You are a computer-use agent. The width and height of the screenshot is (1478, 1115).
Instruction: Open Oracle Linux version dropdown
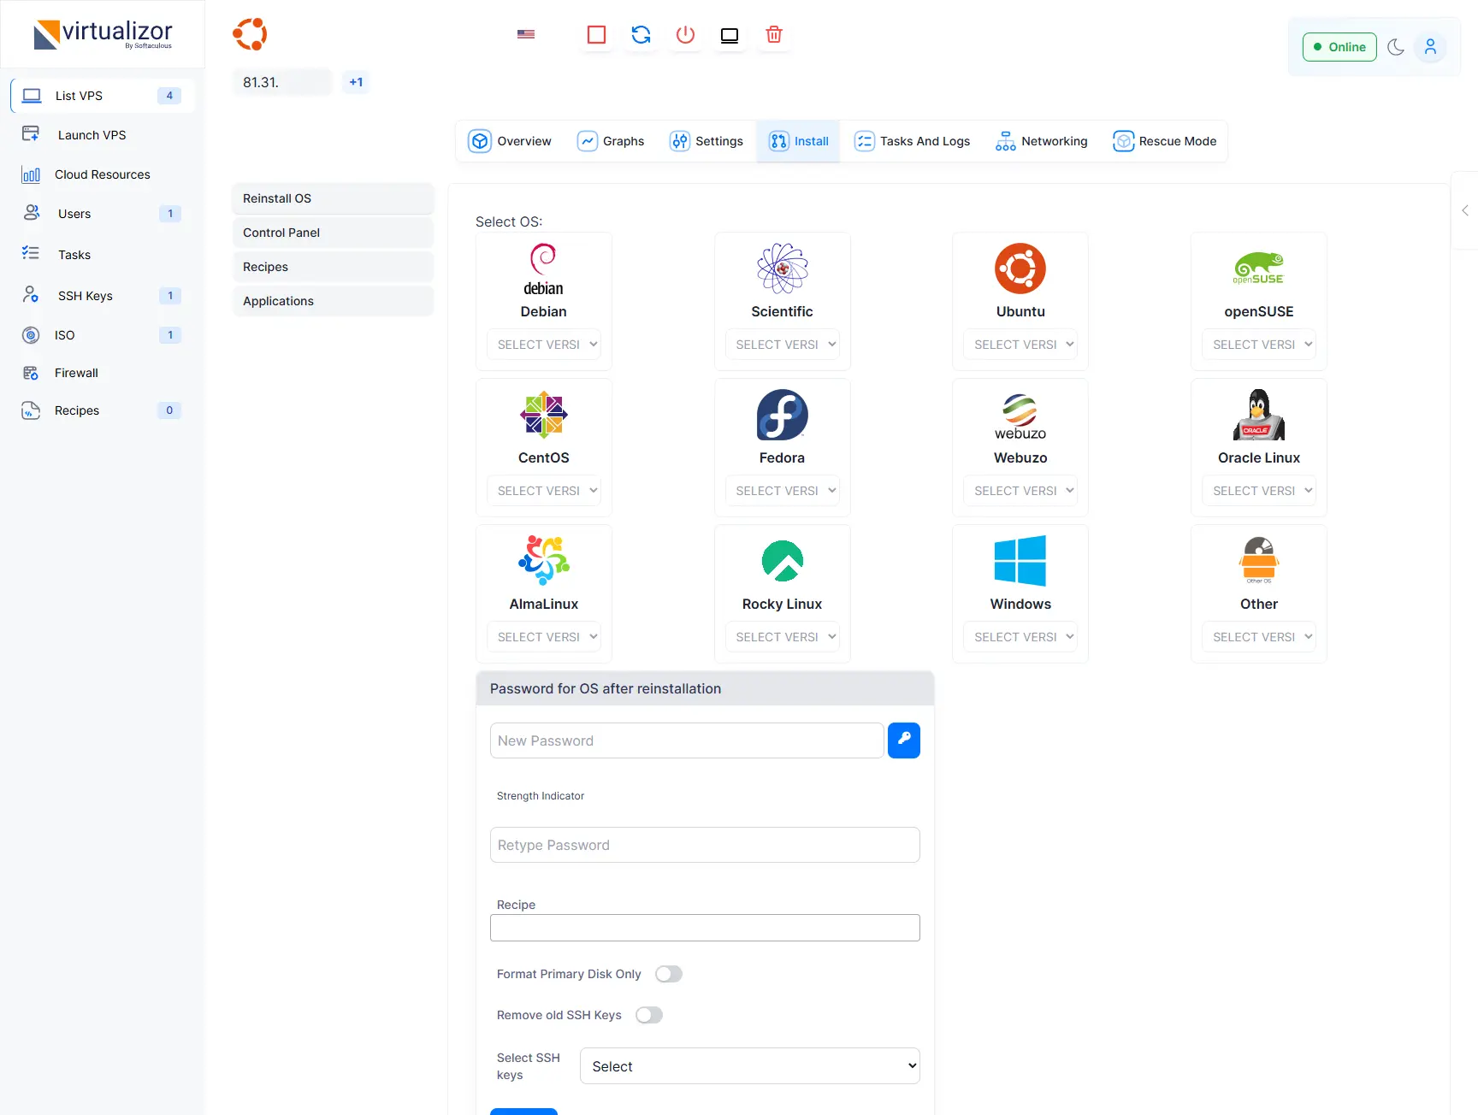[x=1259, y=491]
